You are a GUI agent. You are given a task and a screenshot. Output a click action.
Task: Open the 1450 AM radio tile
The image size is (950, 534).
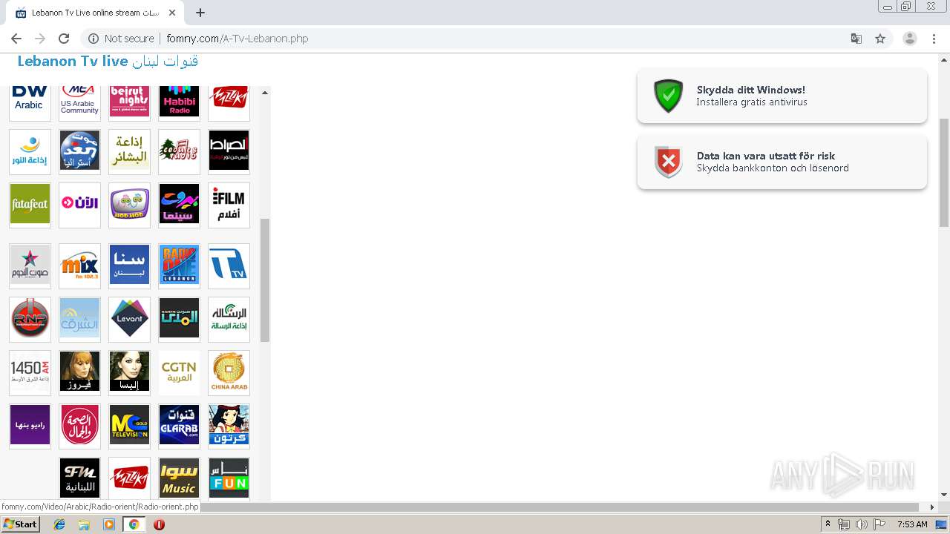click(30, 372)
